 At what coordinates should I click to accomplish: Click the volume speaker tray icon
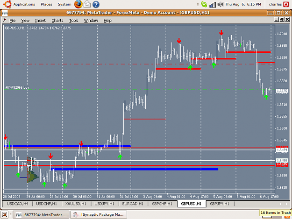221,4
